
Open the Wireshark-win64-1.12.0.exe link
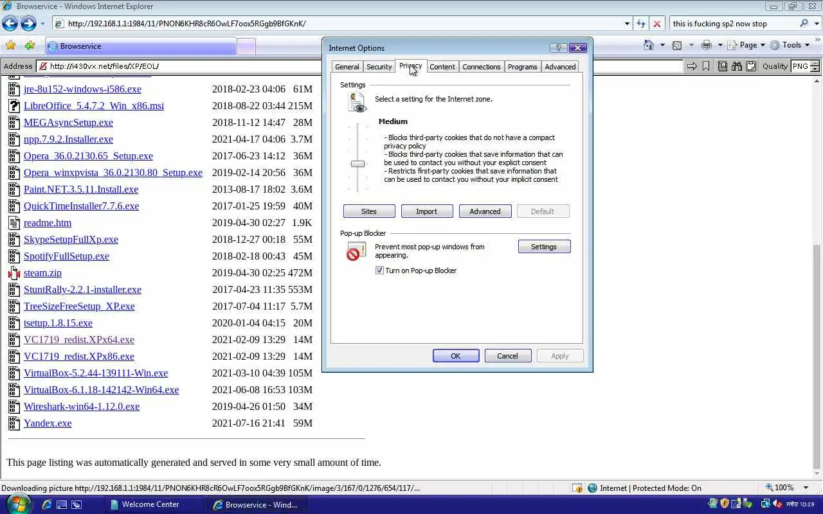click(82, 407)
